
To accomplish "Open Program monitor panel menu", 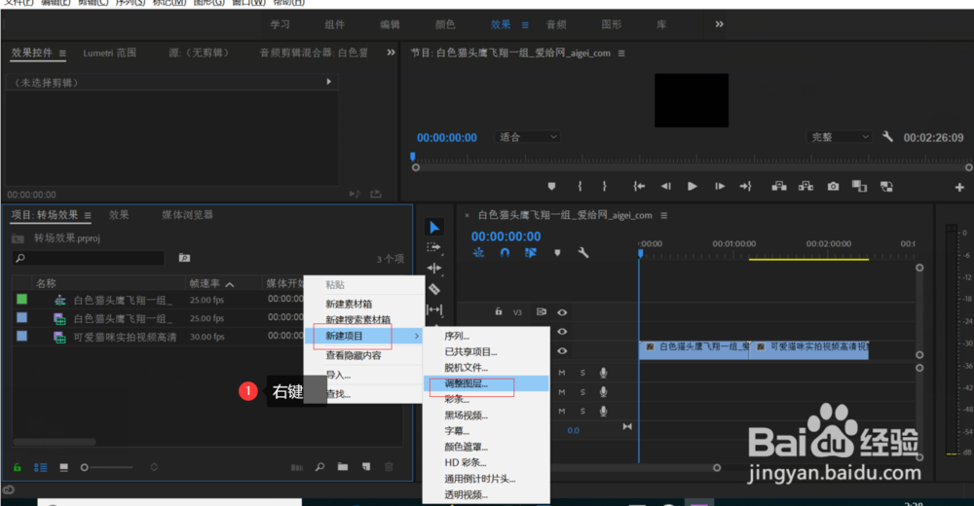I will (x=621, y=54).
